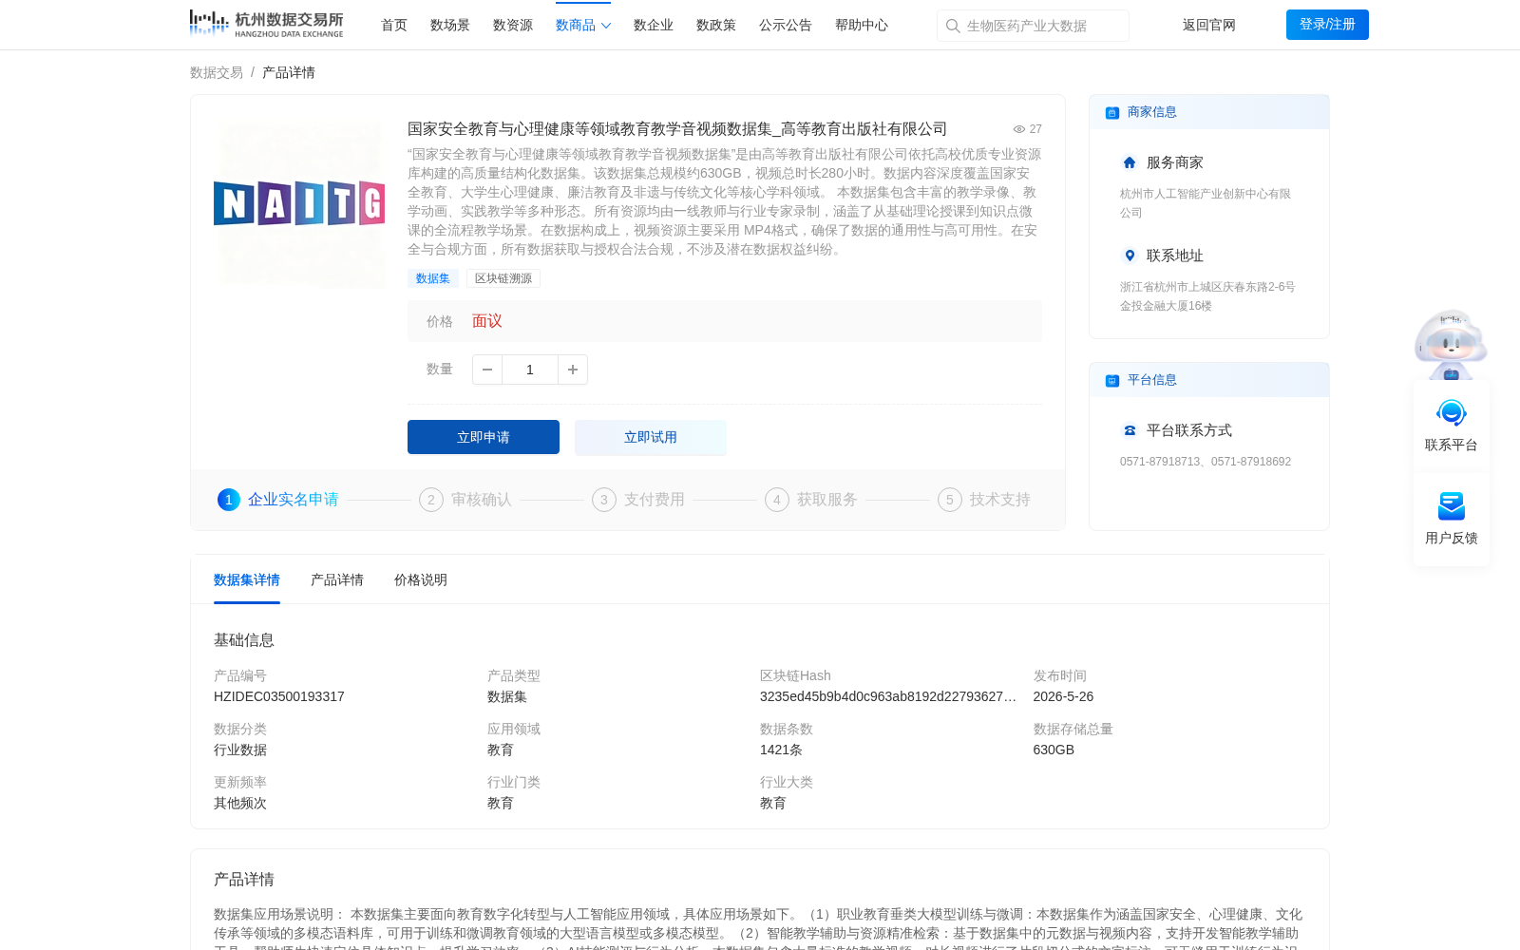This screenshot has width=1520, height=950.
Task: Focus the 生物医药产业大数据 search field
Action: [x=1033, y=26]
